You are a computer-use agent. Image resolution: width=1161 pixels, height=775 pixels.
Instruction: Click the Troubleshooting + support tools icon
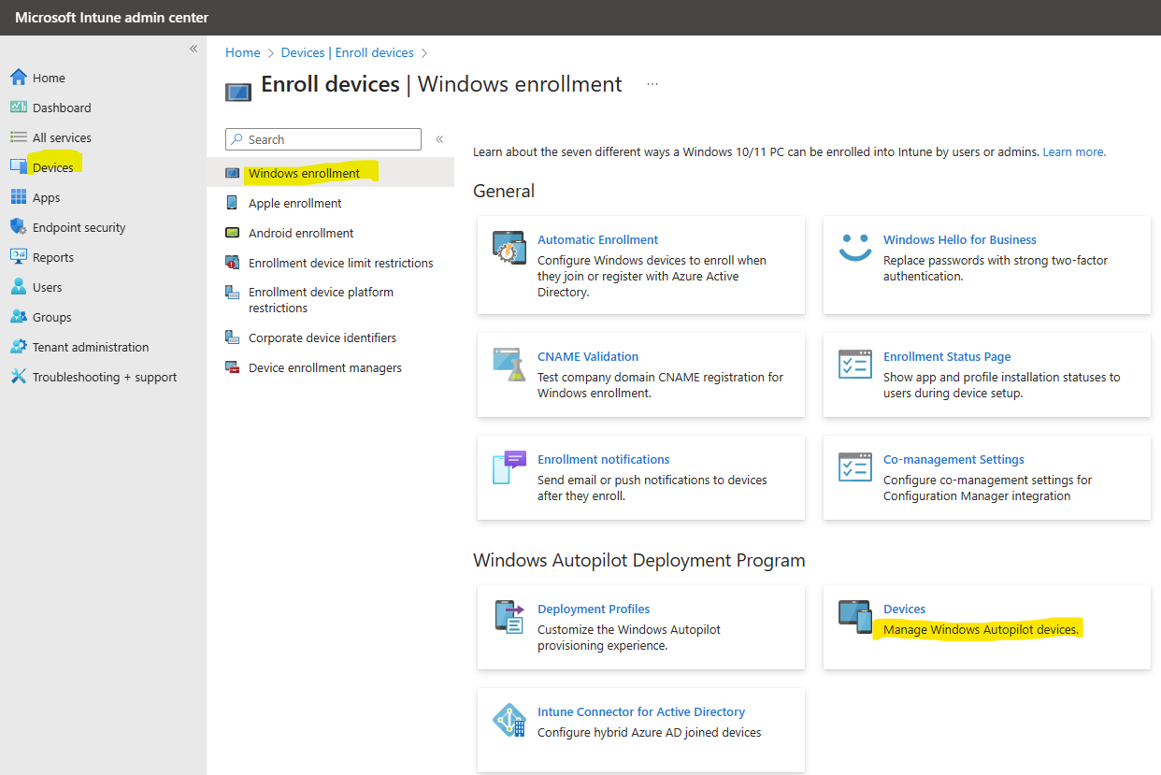(x=19, y=377)
